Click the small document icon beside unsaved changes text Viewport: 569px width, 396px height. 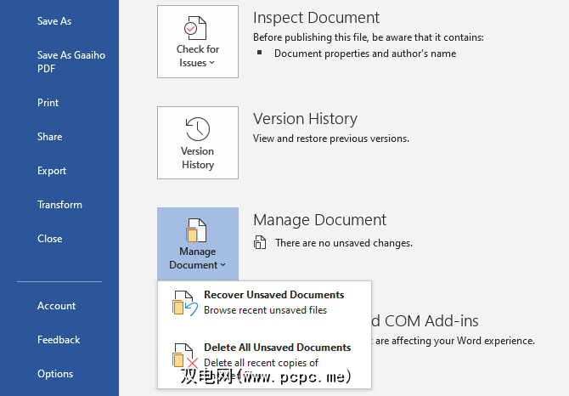260,243
